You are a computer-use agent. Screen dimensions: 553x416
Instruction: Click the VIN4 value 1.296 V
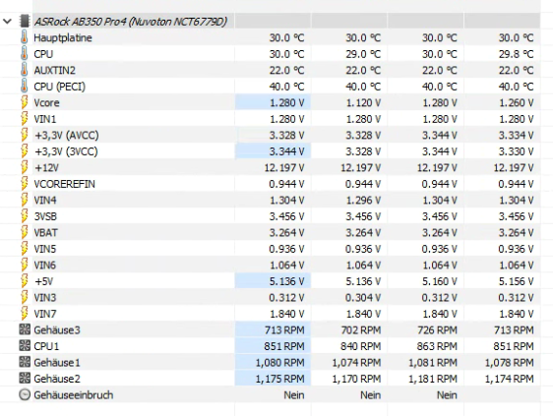click(x=363, y=200)
